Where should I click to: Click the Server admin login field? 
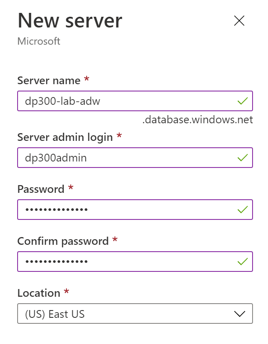coord(107,158)
